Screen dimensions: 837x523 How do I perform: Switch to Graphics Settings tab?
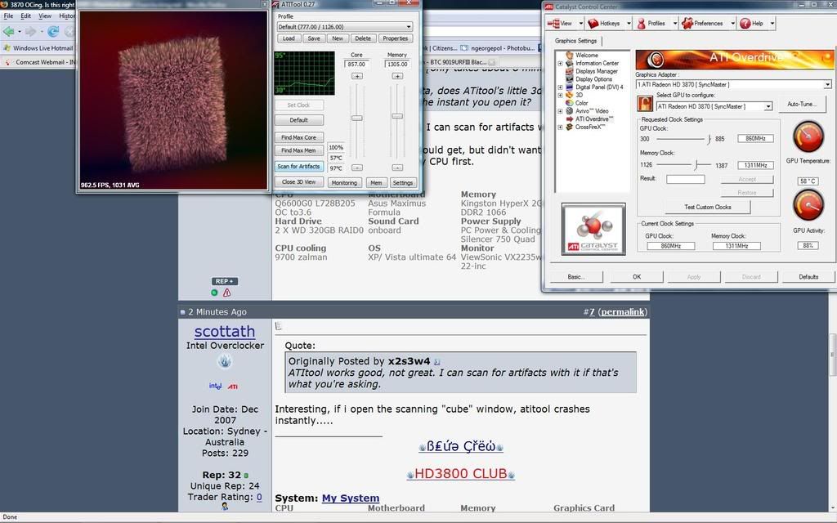click(x=575, y=41)
